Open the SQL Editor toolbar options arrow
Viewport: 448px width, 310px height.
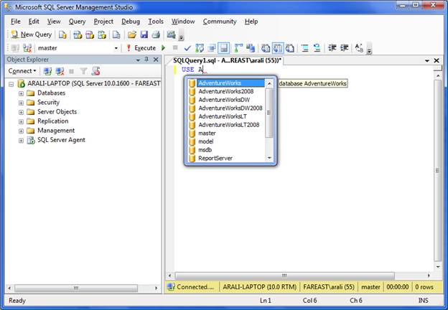point(369,49)
